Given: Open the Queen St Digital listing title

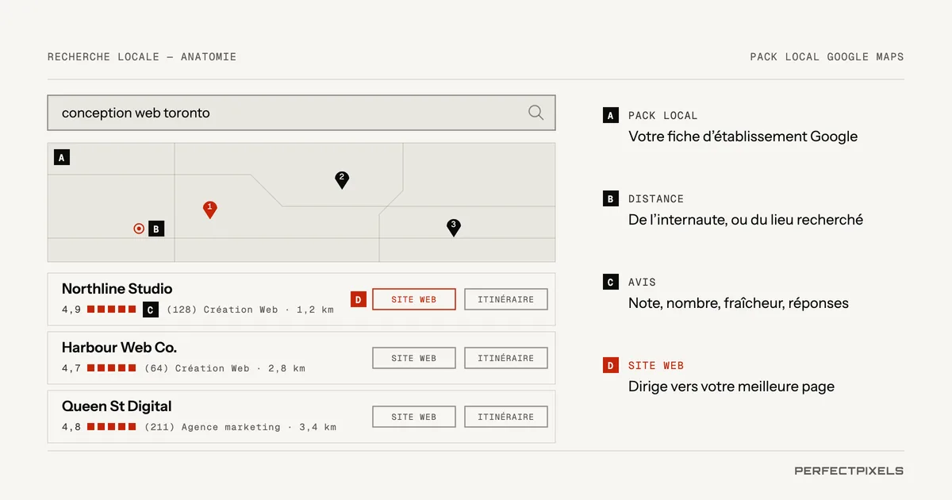Looking at the screenshot, I should 117,406.
